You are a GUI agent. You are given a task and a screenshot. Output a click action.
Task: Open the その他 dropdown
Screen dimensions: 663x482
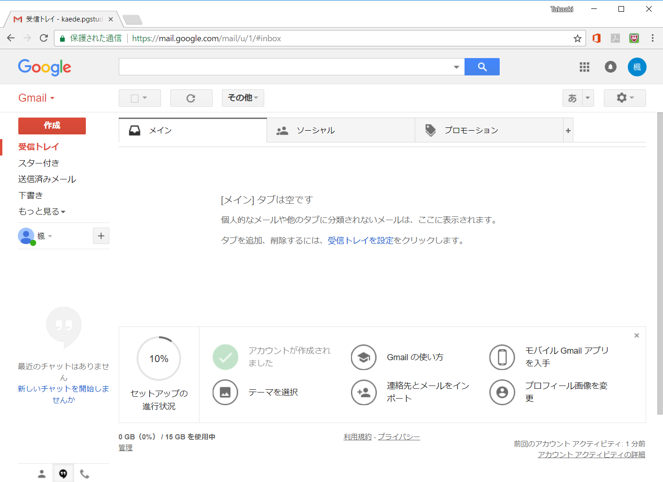[x=243, y=98]
